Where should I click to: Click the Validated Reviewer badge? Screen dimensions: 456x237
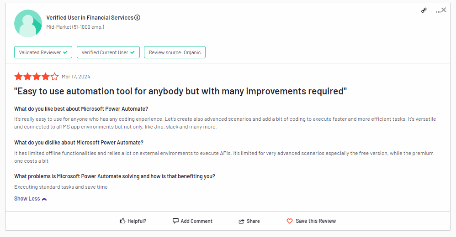pyautogui.click(x=43, y=52)
